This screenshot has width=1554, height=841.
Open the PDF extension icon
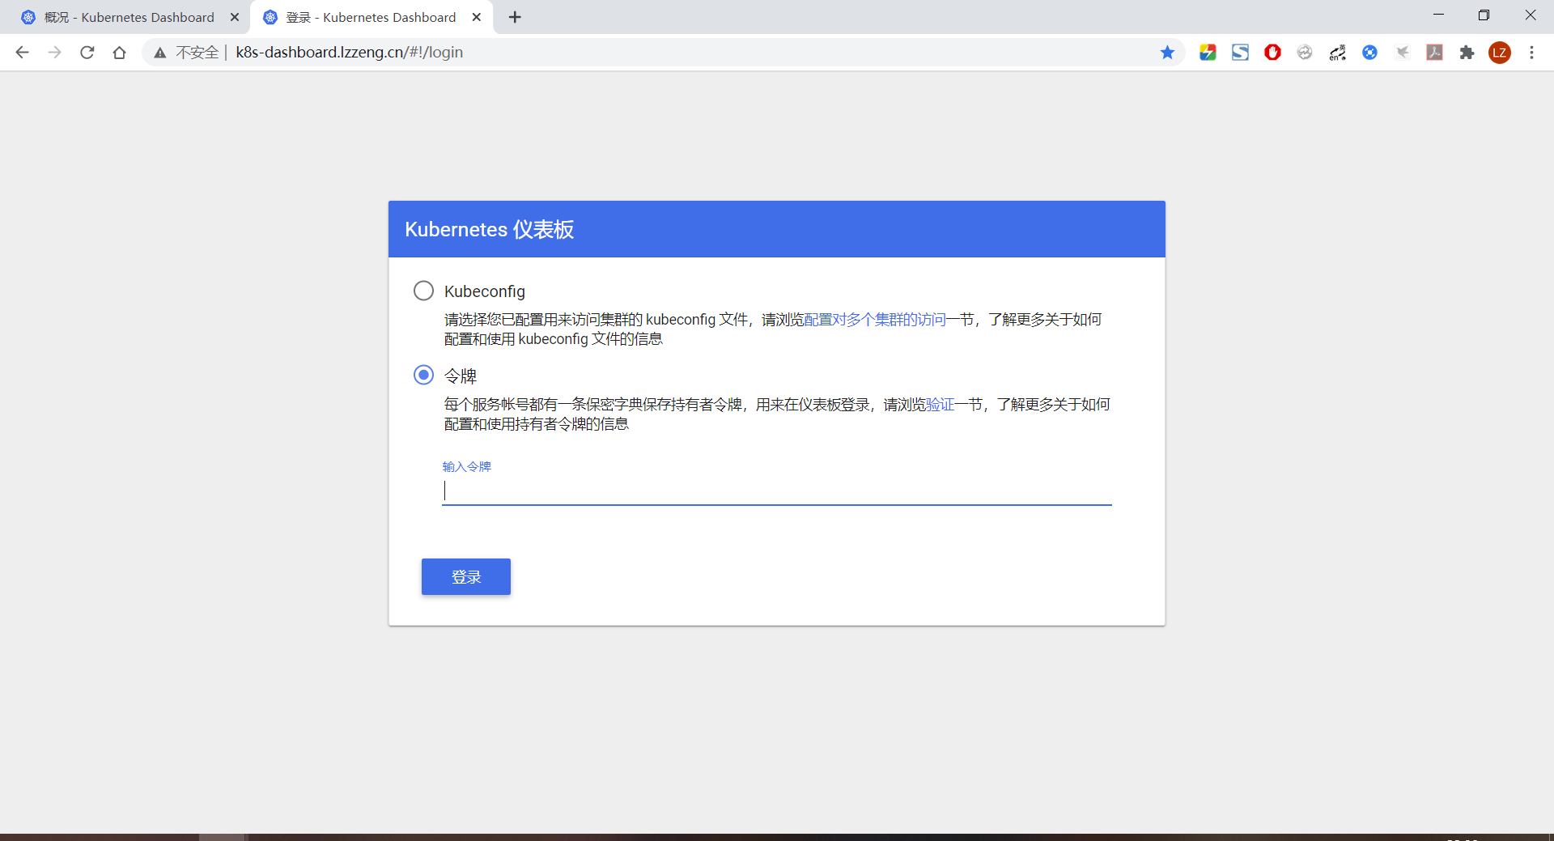click(x=1434, y=53)
